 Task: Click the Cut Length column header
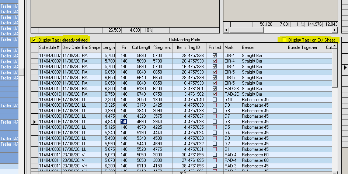tap(141, 47)
